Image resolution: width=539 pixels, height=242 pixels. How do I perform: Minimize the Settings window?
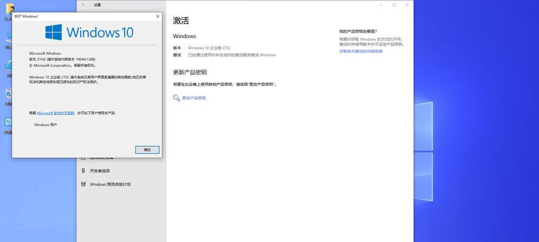click(381, 5)
